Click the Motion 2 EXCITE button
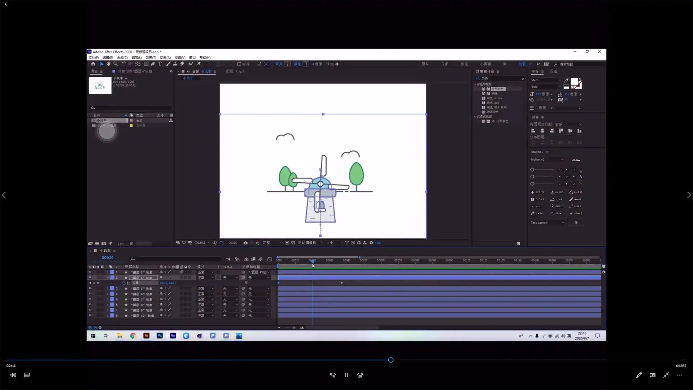The width and height of the screenshot is (693, 390). [x=537, y=192]
